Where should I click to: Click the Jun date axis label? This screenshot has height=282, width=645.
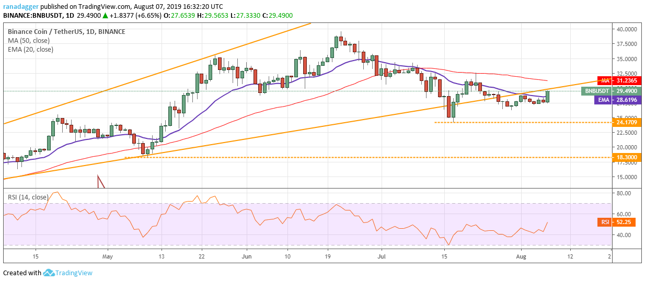click(x=247, y=257)
